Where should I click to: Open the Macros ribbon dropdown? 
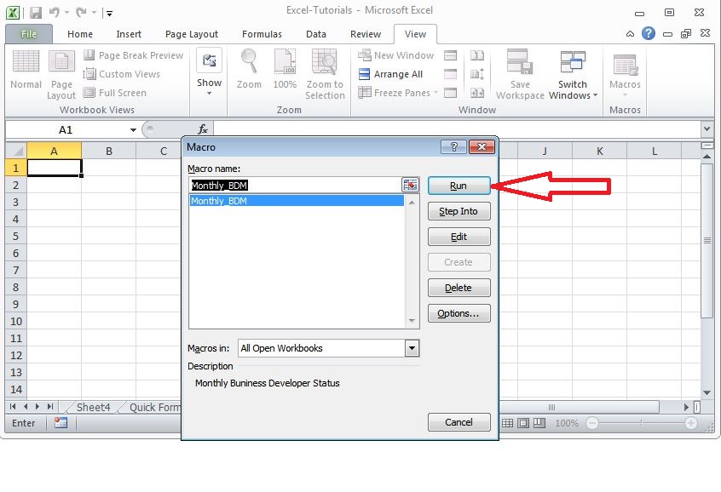click(625, 74)
